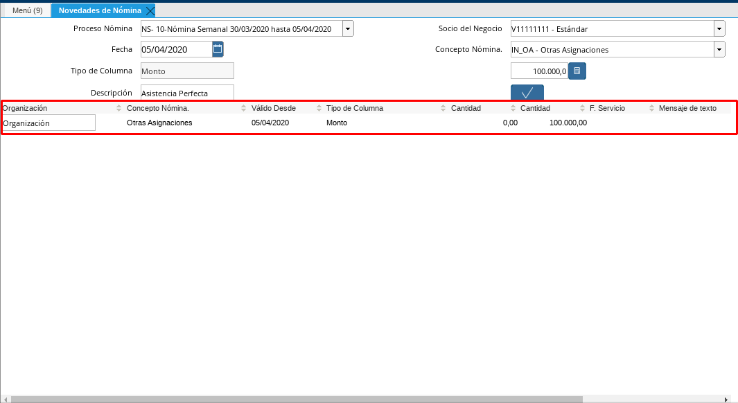Sort by Organización column sort arrows
Image resolution: width=738 pixels, height=403 pixels.
point(119,109)
